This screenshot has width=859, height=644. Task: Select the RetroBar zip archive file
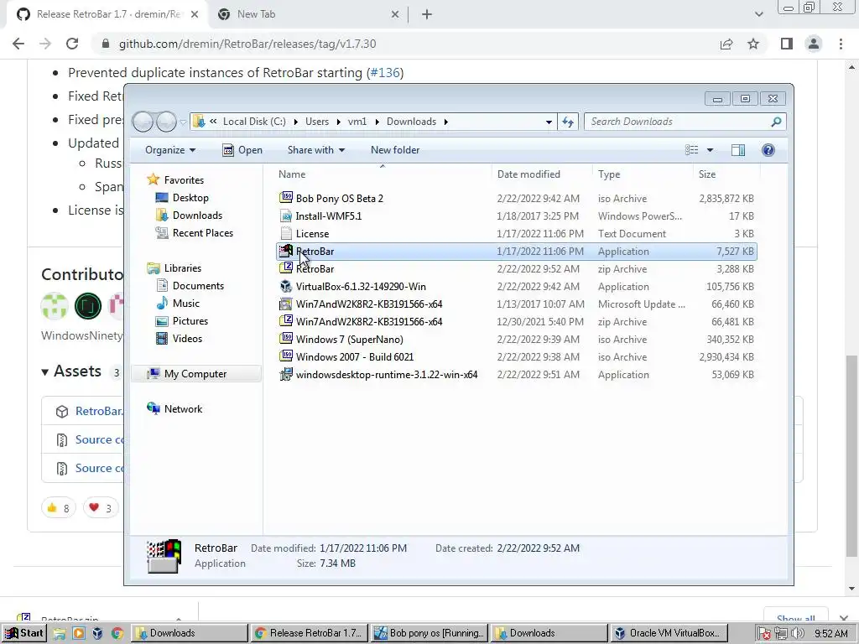(517, 269)
